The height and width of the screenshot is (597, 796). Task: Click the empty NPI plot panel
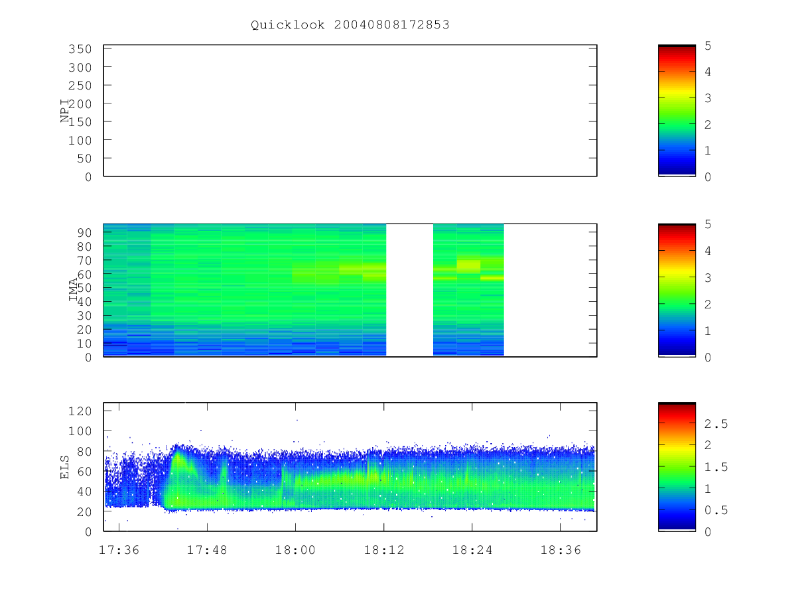350,111
